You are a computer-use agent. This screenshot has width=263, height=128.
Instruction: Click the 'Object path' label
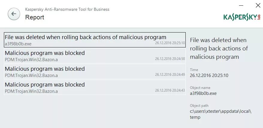click(199, 106)
